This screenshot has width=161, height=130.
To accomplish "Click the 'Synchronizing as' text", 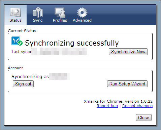I will (30, 77).
